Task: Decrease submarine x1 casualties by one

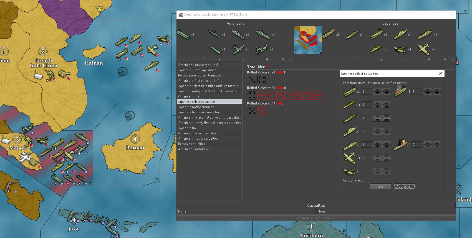Action: coord(377,120)
